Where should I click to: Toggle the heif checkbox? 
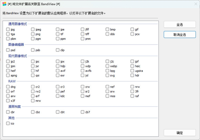(x=8, y=71)
